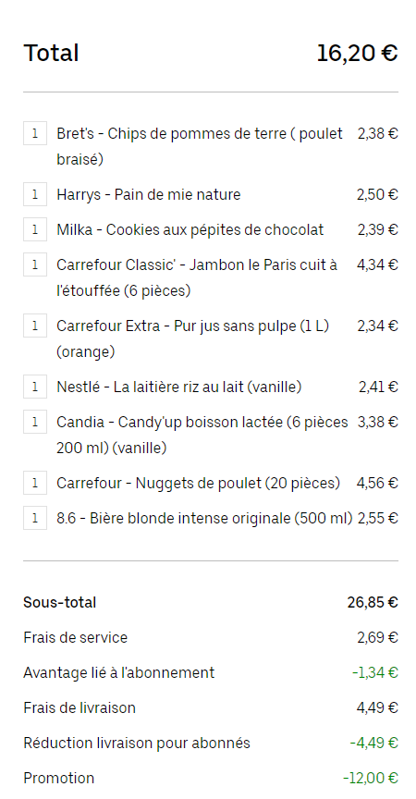Click the 8.6 Bière blonde intense item
The image size is (416, 799).
click(x=204, y=518)
